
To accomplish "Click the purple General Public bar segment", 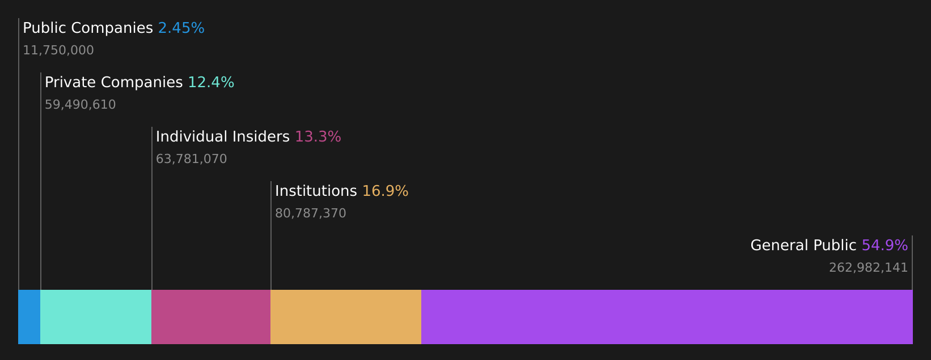I will click(667, 317).
